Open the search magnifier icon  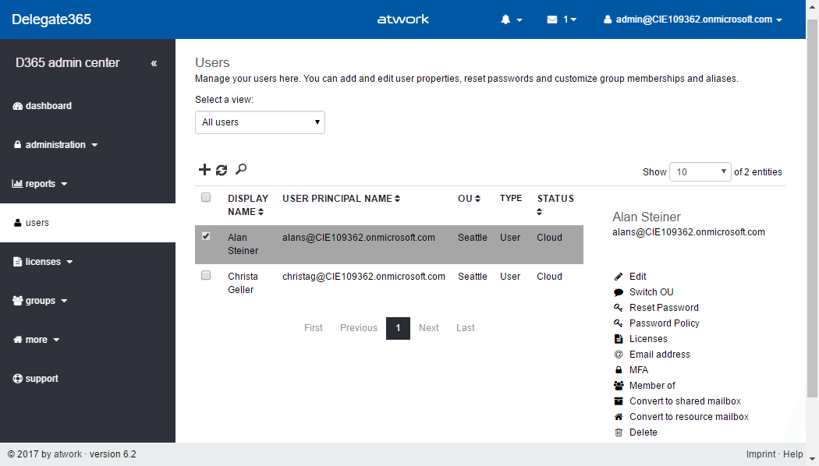[x=241, y=169]
